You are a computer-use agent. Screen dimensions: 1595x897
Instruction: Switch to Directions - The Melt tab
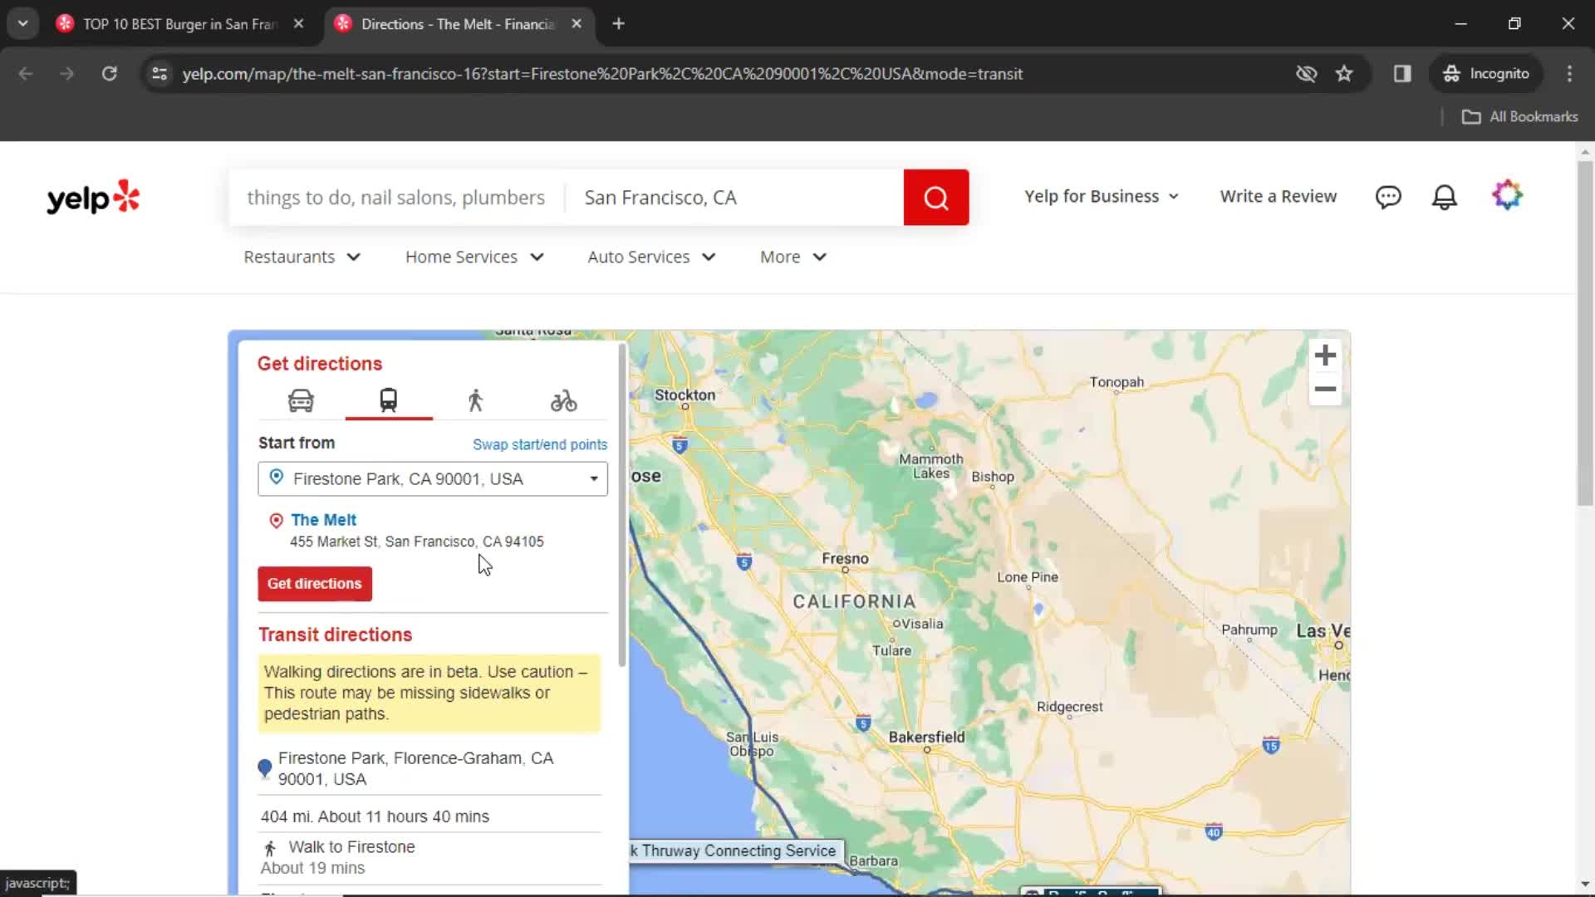click(x=458, y=24)
